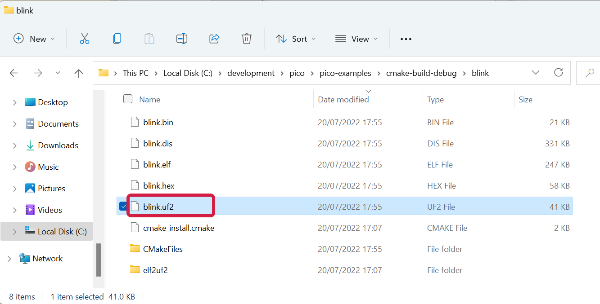Viewport: 600px width, 304px height.
Task: Open the New dropdown menu
Action: pos(34,39)
